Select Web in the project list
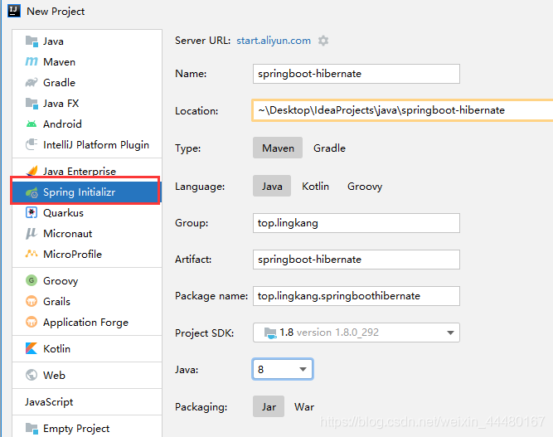 click(x=87, y=375)
